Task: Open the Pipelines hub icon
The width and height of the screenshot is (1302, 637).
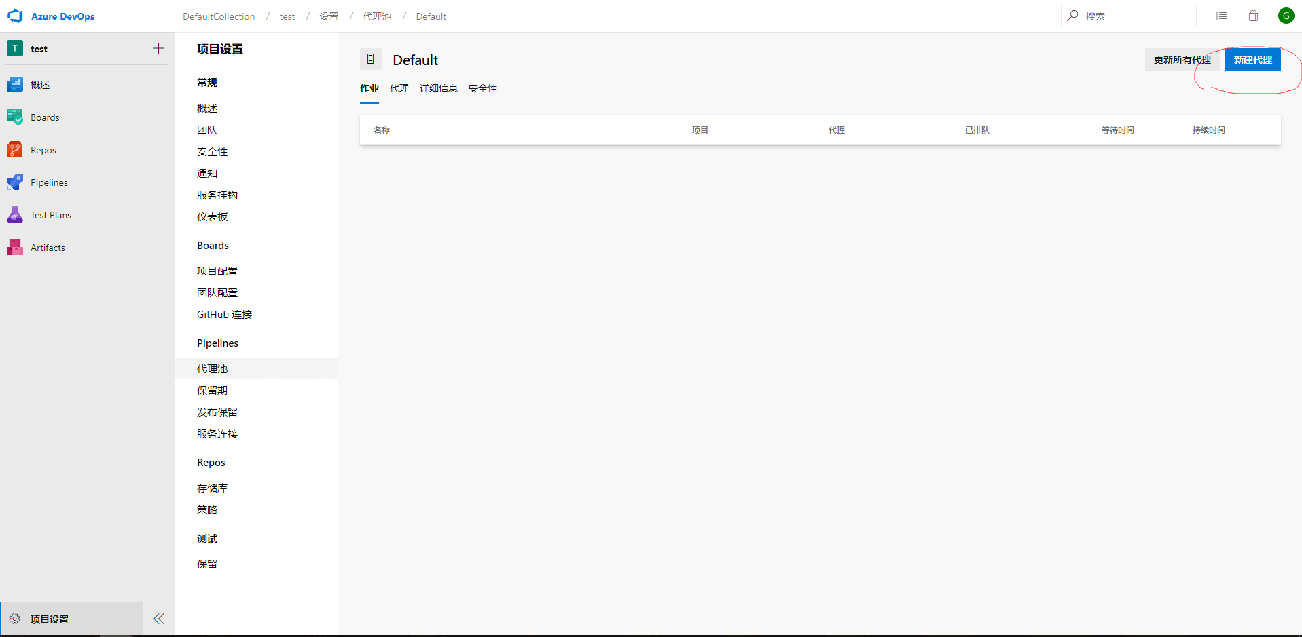Action: click(15, 182)
